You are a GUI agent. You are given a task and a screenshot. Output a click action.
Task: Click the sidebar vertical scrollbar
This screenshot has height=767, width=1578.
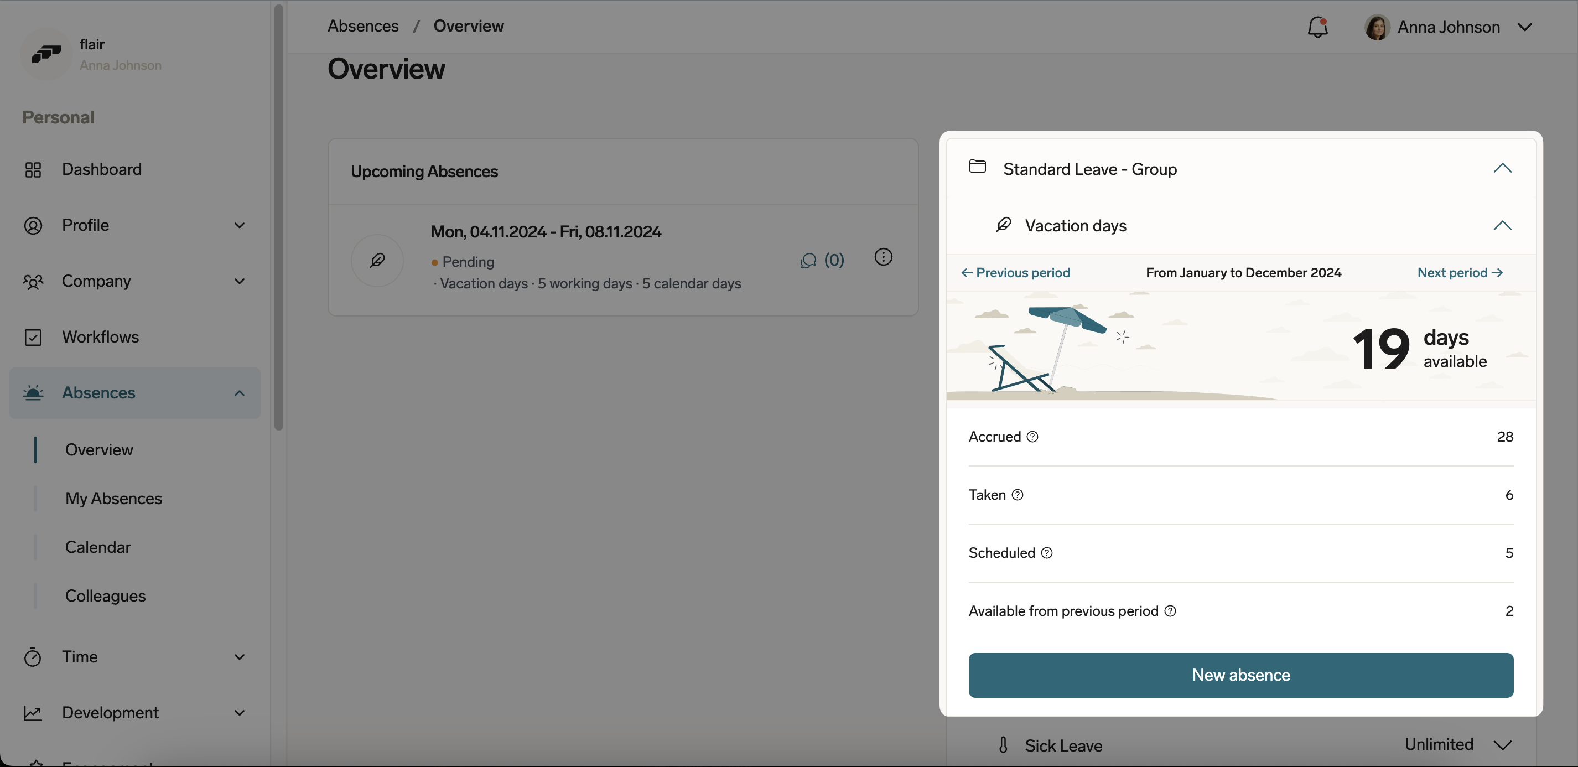279,217
